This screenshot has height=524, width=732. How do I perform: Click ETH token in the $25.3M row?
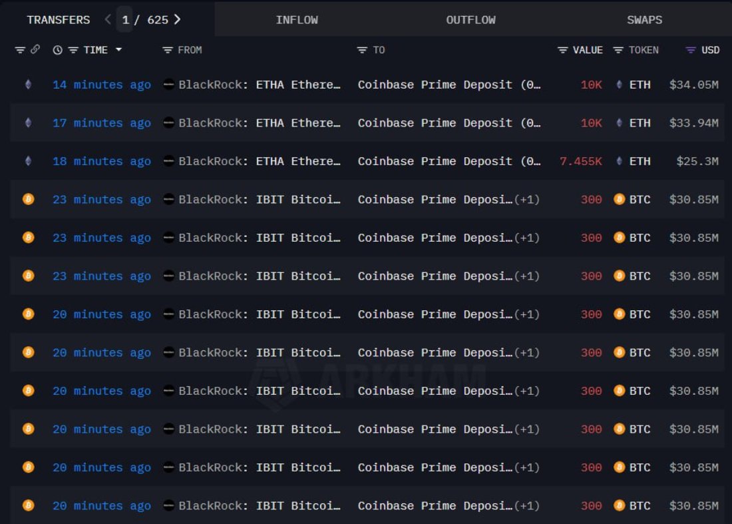634,162
